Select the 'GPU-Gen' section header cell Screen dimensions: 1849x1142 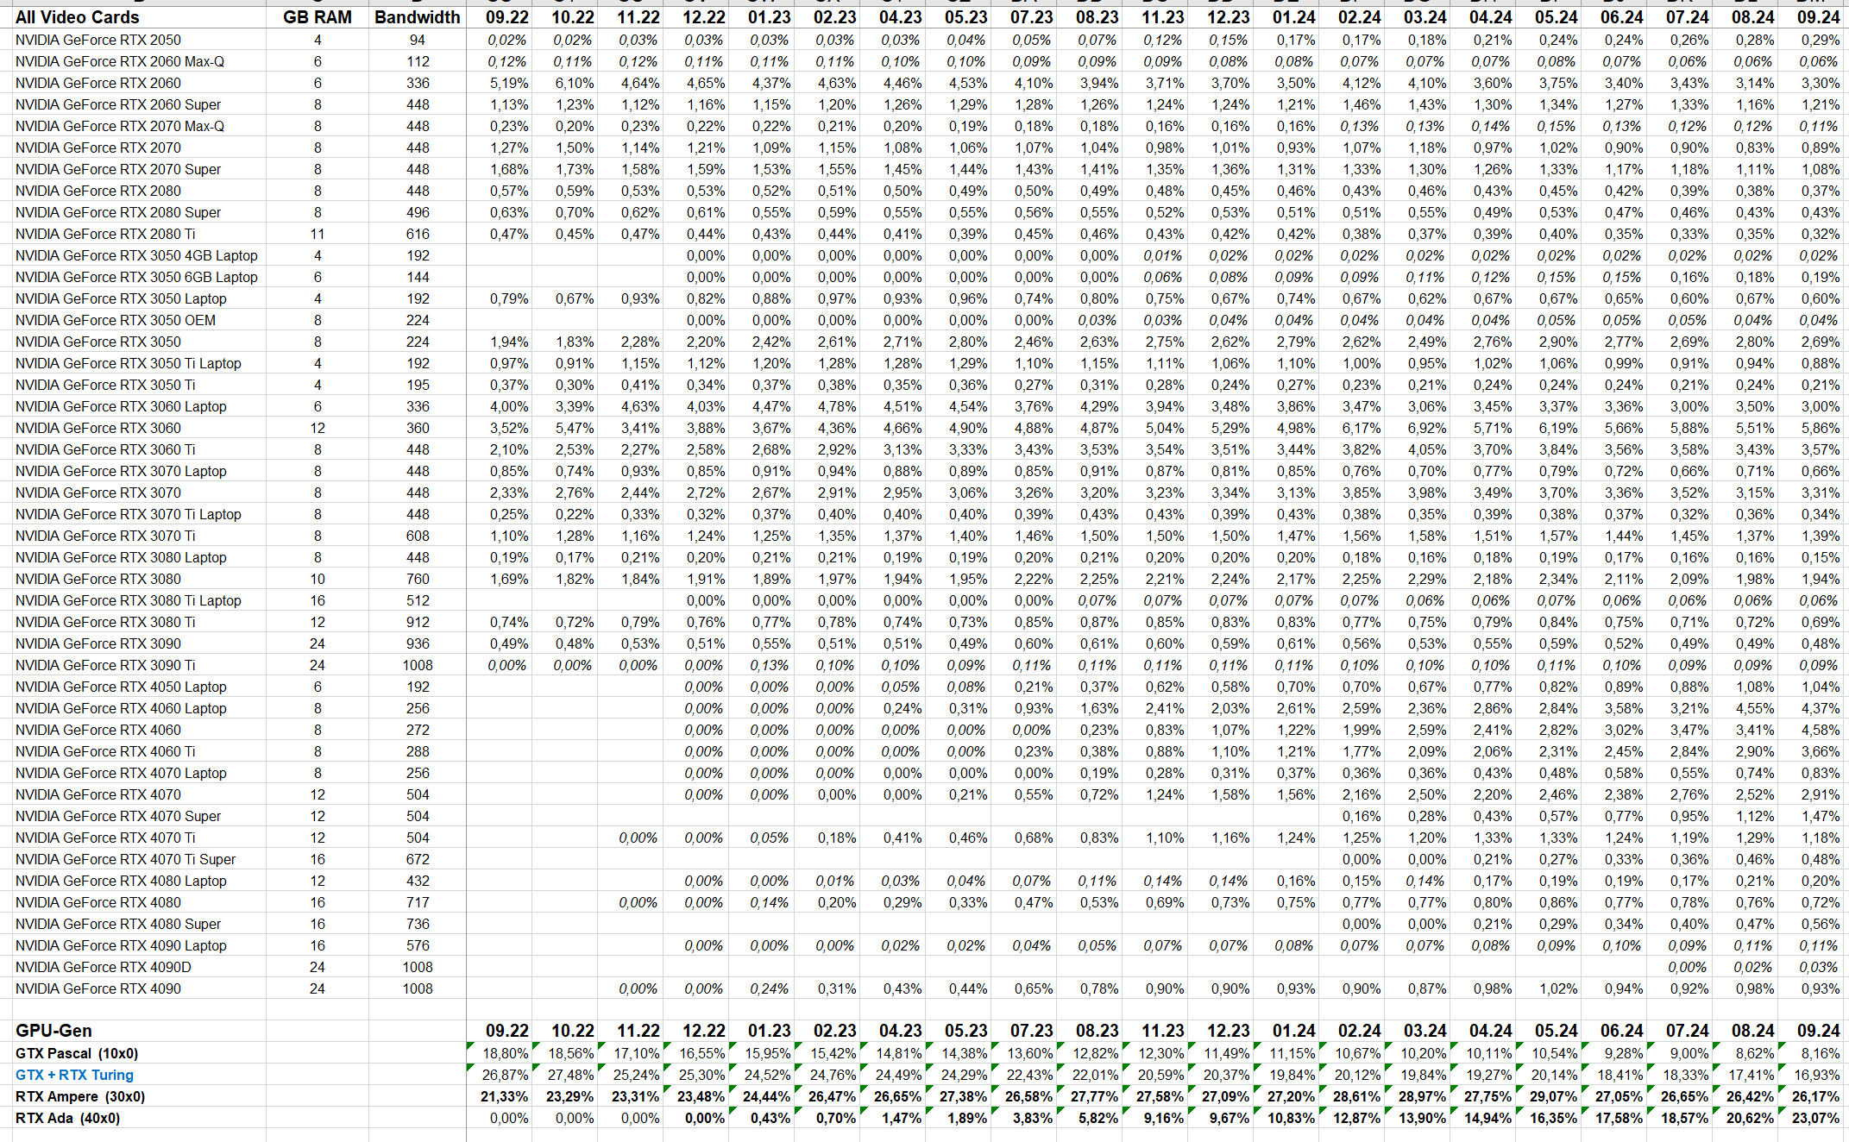pyautogui.click(x=53, y=1031)
